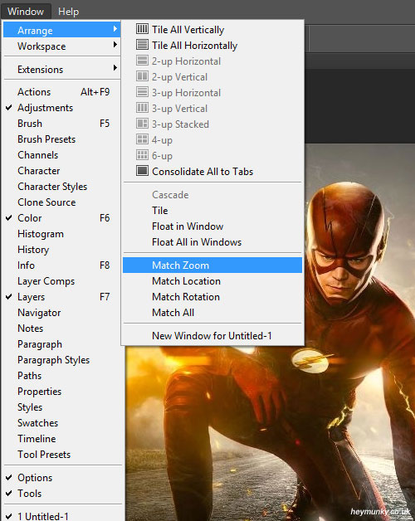
Task: Open the Styles panel
Action: 62,407
